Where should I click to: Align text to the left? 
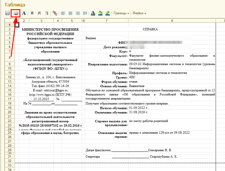[63, 13]
